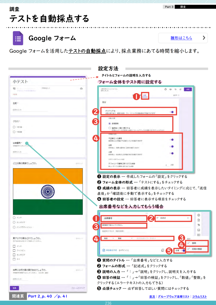The width and height of the screenshot is (216, 305).
Task: Check the インド checkbox in East Asia question
Action: [14, 246]
